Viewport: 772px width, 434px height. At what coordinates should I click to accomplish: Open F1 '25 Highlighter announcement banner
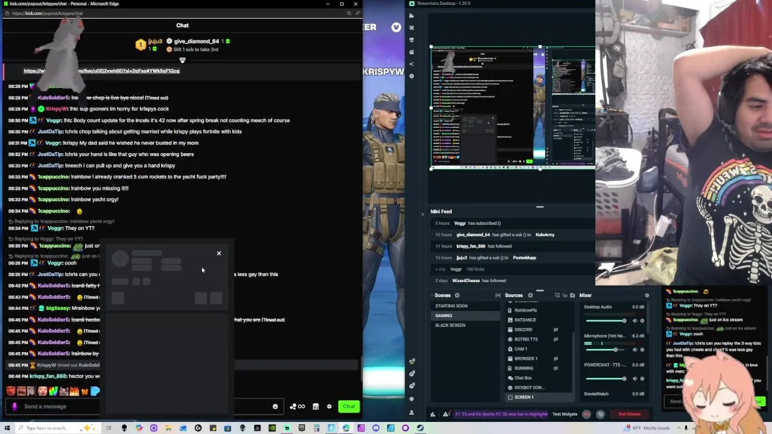501,414
